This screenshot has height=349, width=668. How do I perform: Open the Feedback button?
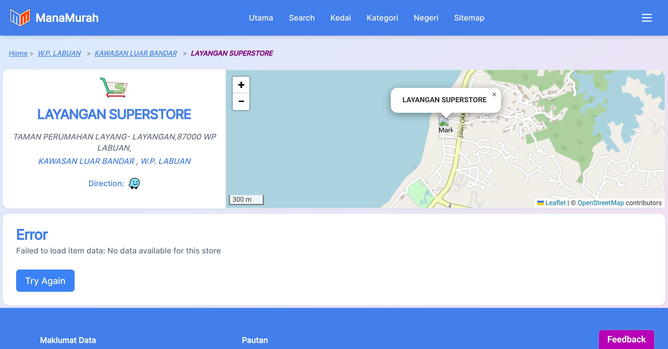click(626, 339)
